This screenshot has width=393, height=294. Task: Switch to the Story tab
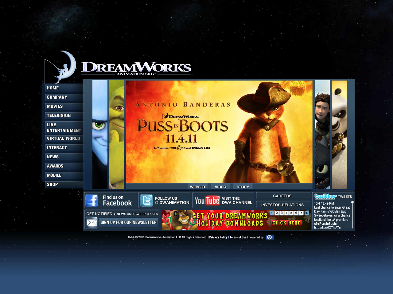pos(243,187)
